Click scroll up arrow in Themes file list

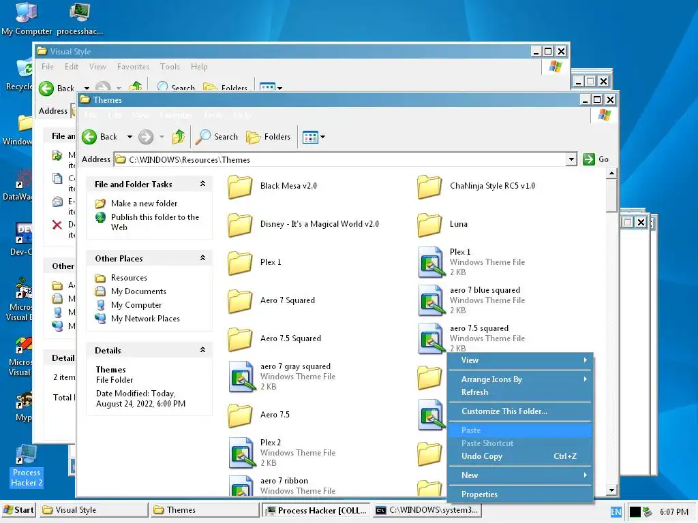click(611, 173)
